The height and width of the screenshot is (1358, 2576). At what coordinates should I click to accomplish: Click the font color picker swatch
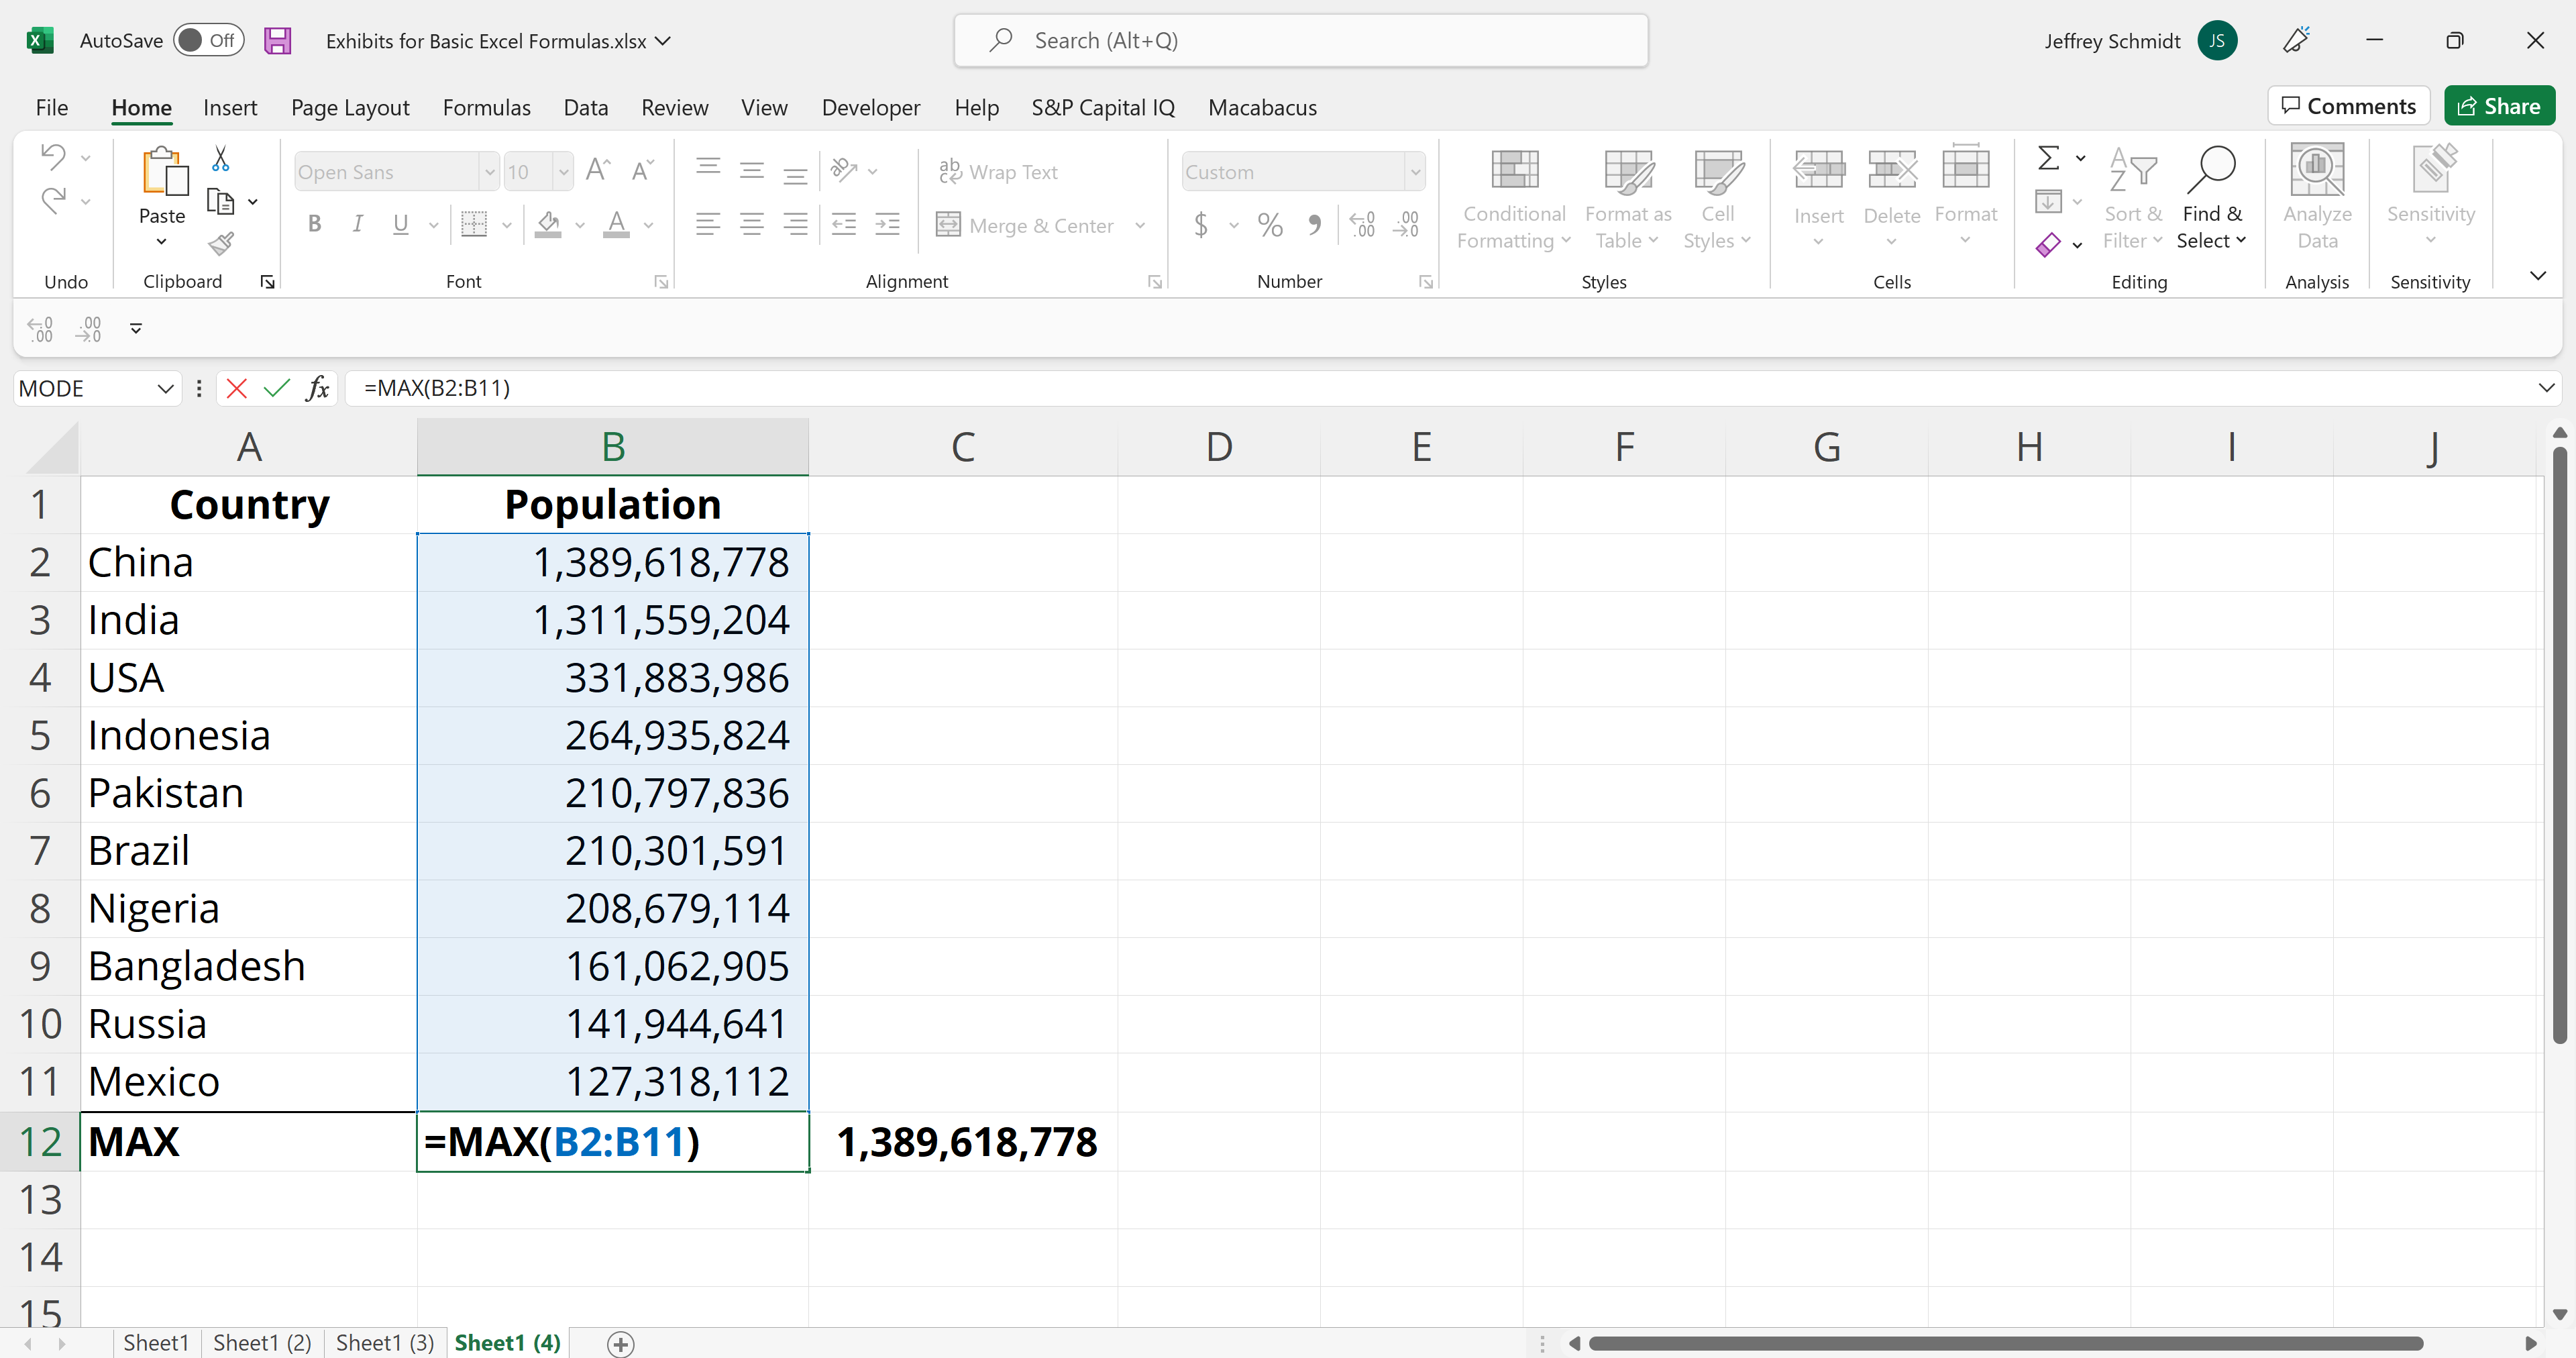tap(615, 235)
